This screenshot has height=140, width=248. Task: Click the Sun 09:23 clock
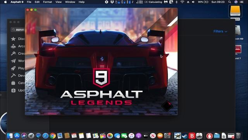[x=218, y=2]
